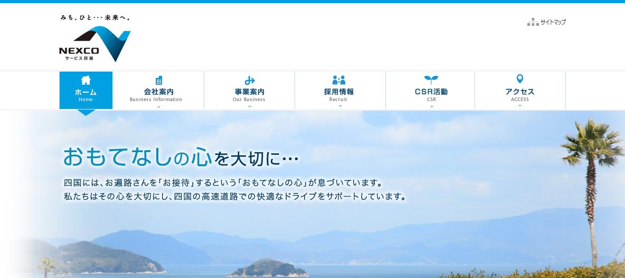Click the CSR活動 sprout icon

pyautogui.click(x=431, y=80)
